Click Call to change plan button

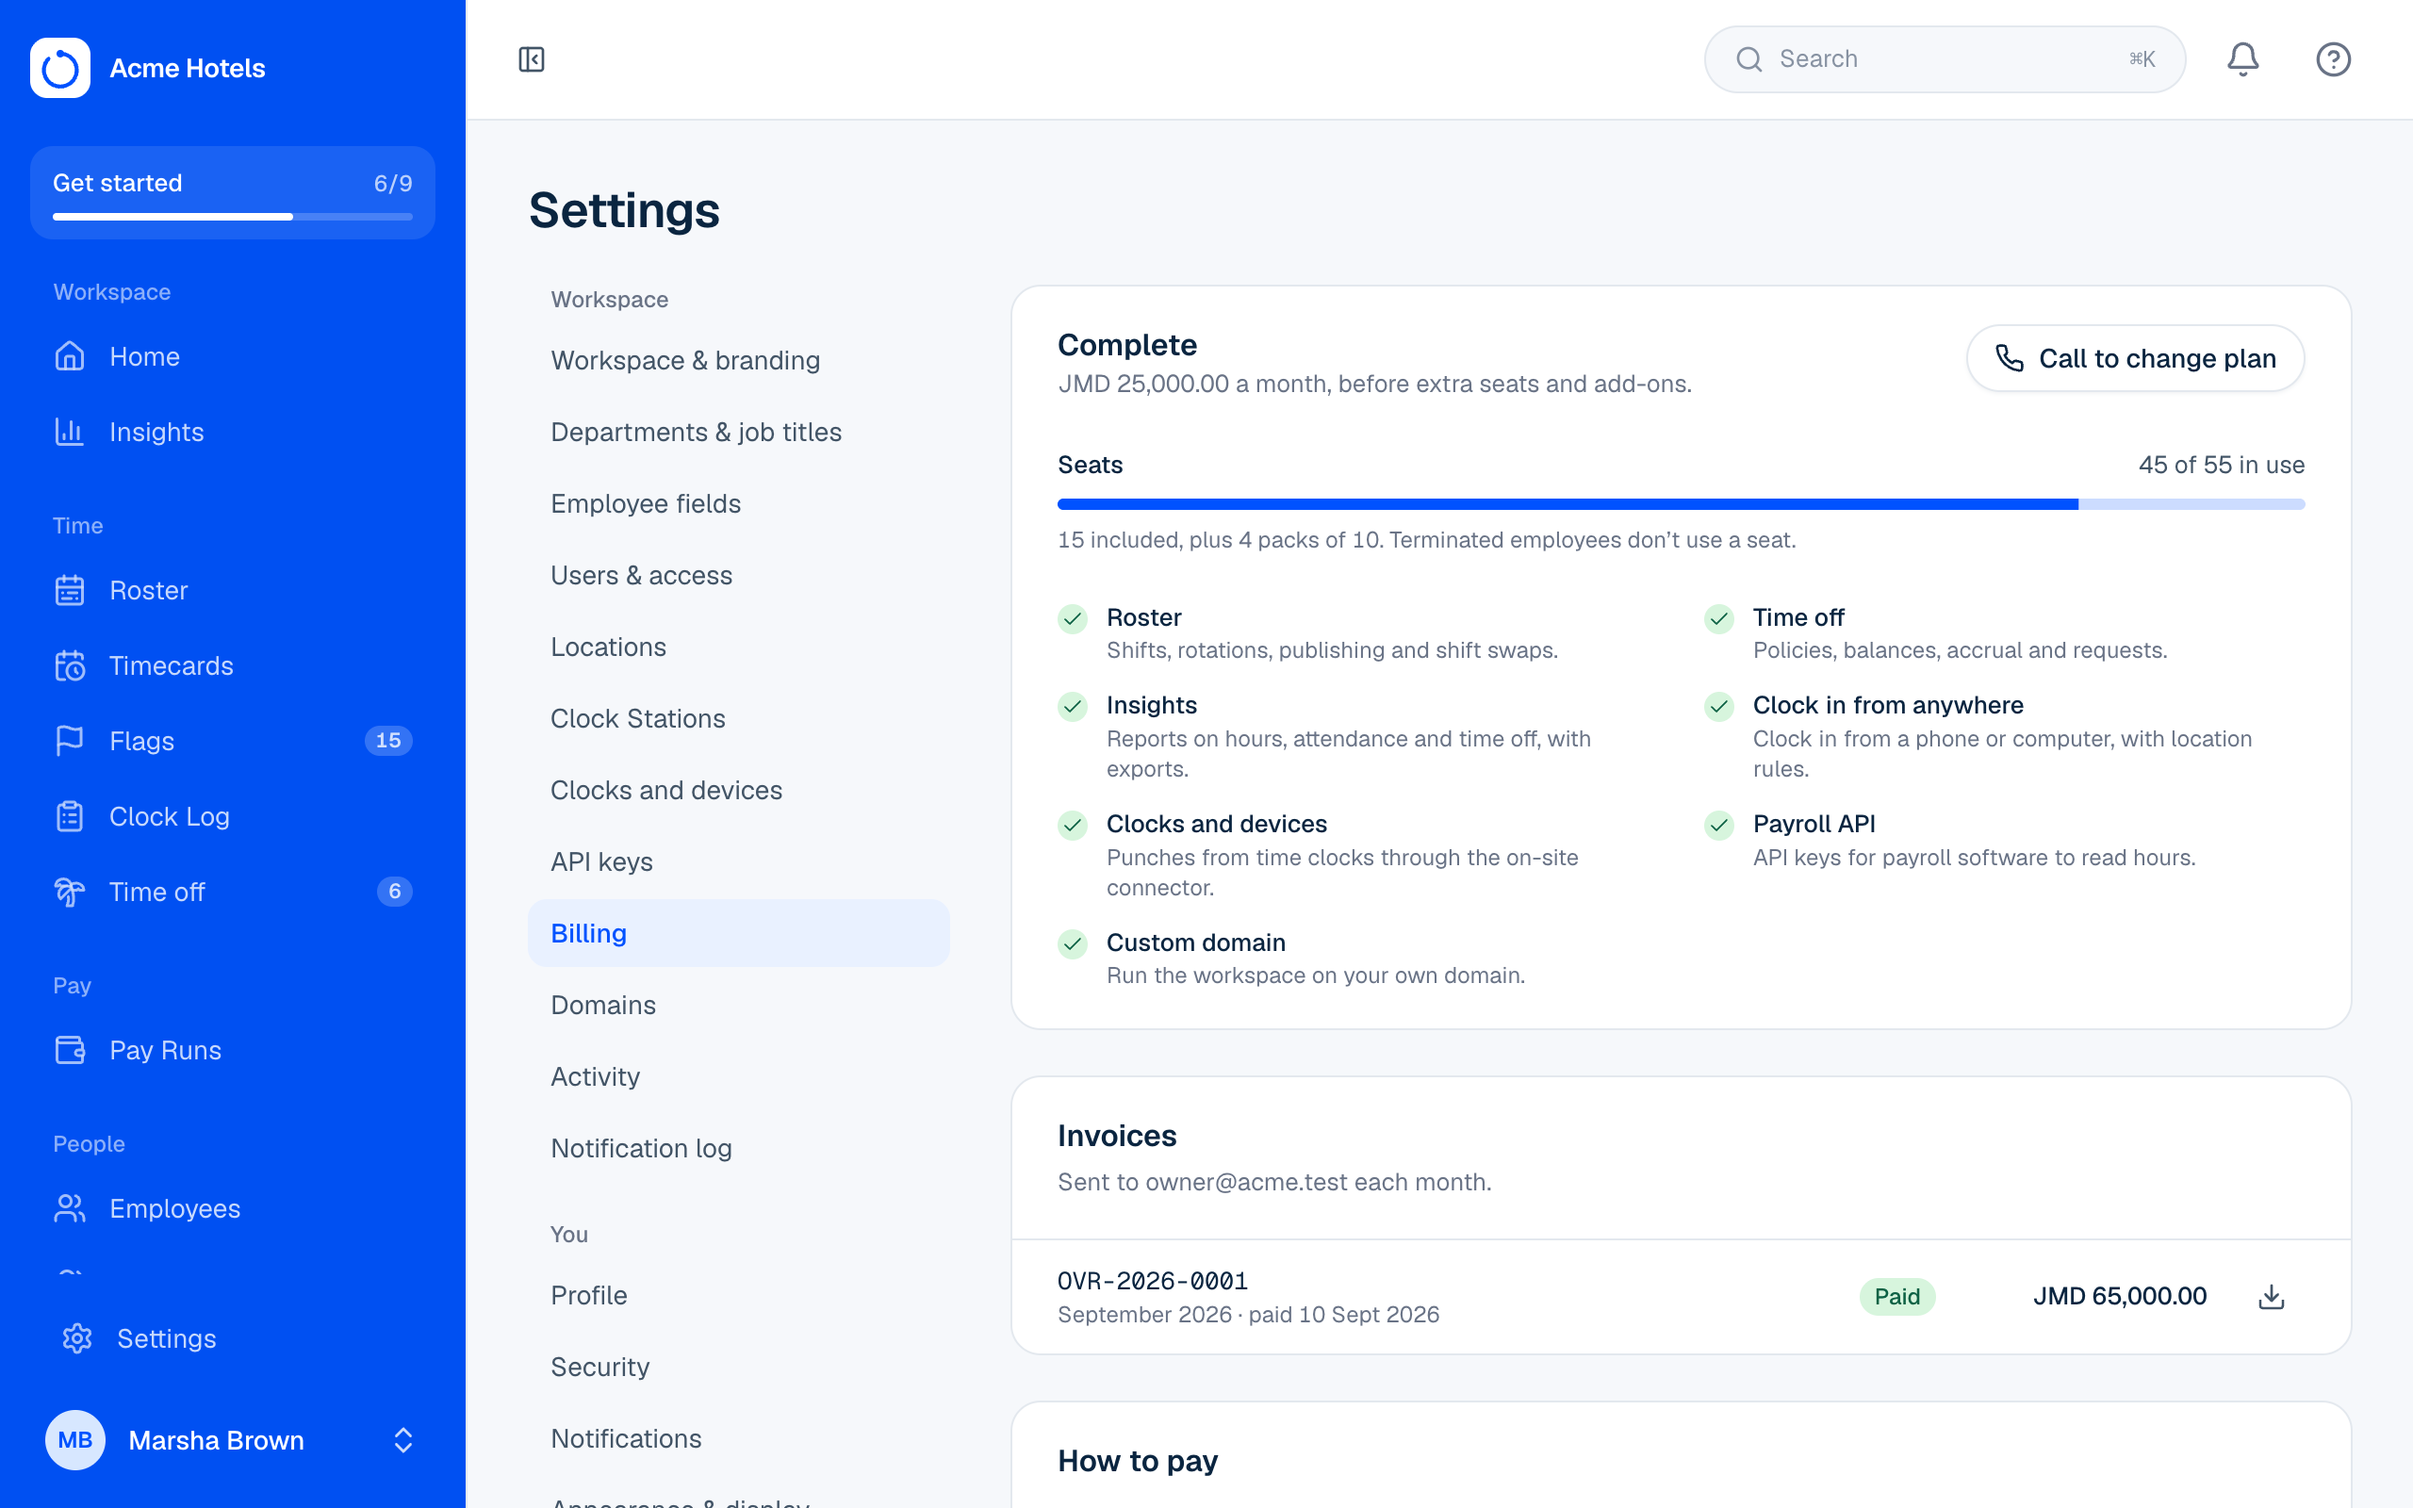pyautogui.click(x=2135, y=358)
